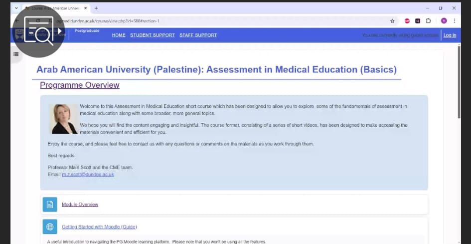
Task: Open the Module Overview link
Action: pyautogui.click(x=80, y=205)
